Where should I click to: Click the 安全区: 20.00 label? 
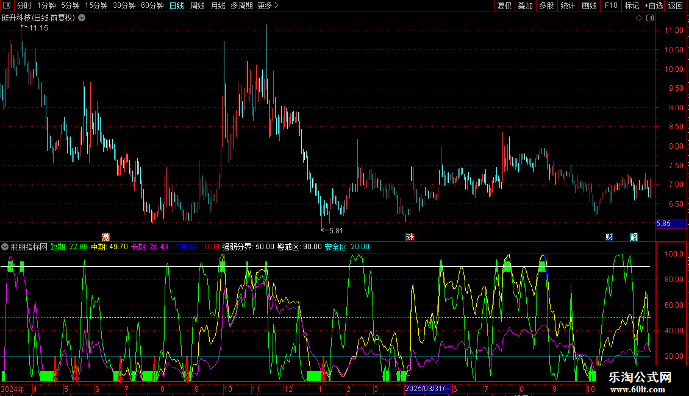click(347, 247)
